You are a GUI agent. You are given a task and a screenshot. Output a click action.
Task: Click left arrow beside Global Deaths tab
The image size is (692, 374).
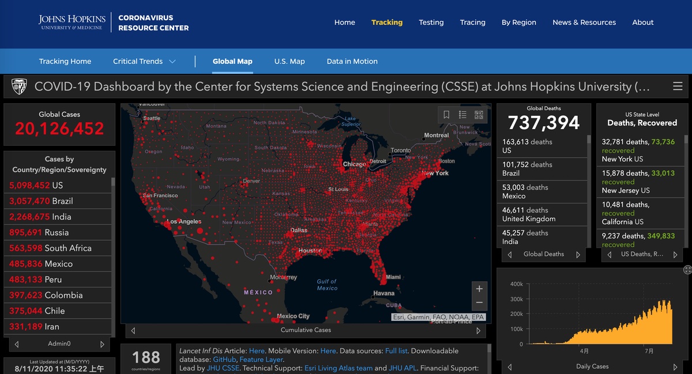tap(509, 255)
